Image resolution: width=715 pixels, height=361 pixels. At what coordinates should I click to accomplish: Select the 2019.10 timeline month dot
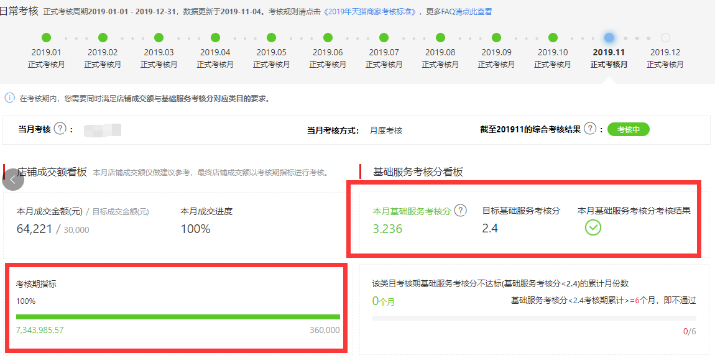[553, 38]
